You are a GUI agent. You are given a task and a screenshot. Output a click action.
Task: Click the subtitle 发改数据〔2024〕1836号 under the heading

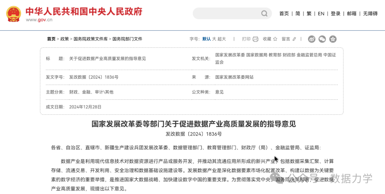(194, 134)
